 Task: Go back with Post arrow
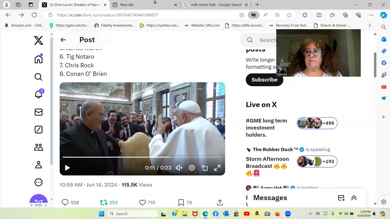[63, 40]
